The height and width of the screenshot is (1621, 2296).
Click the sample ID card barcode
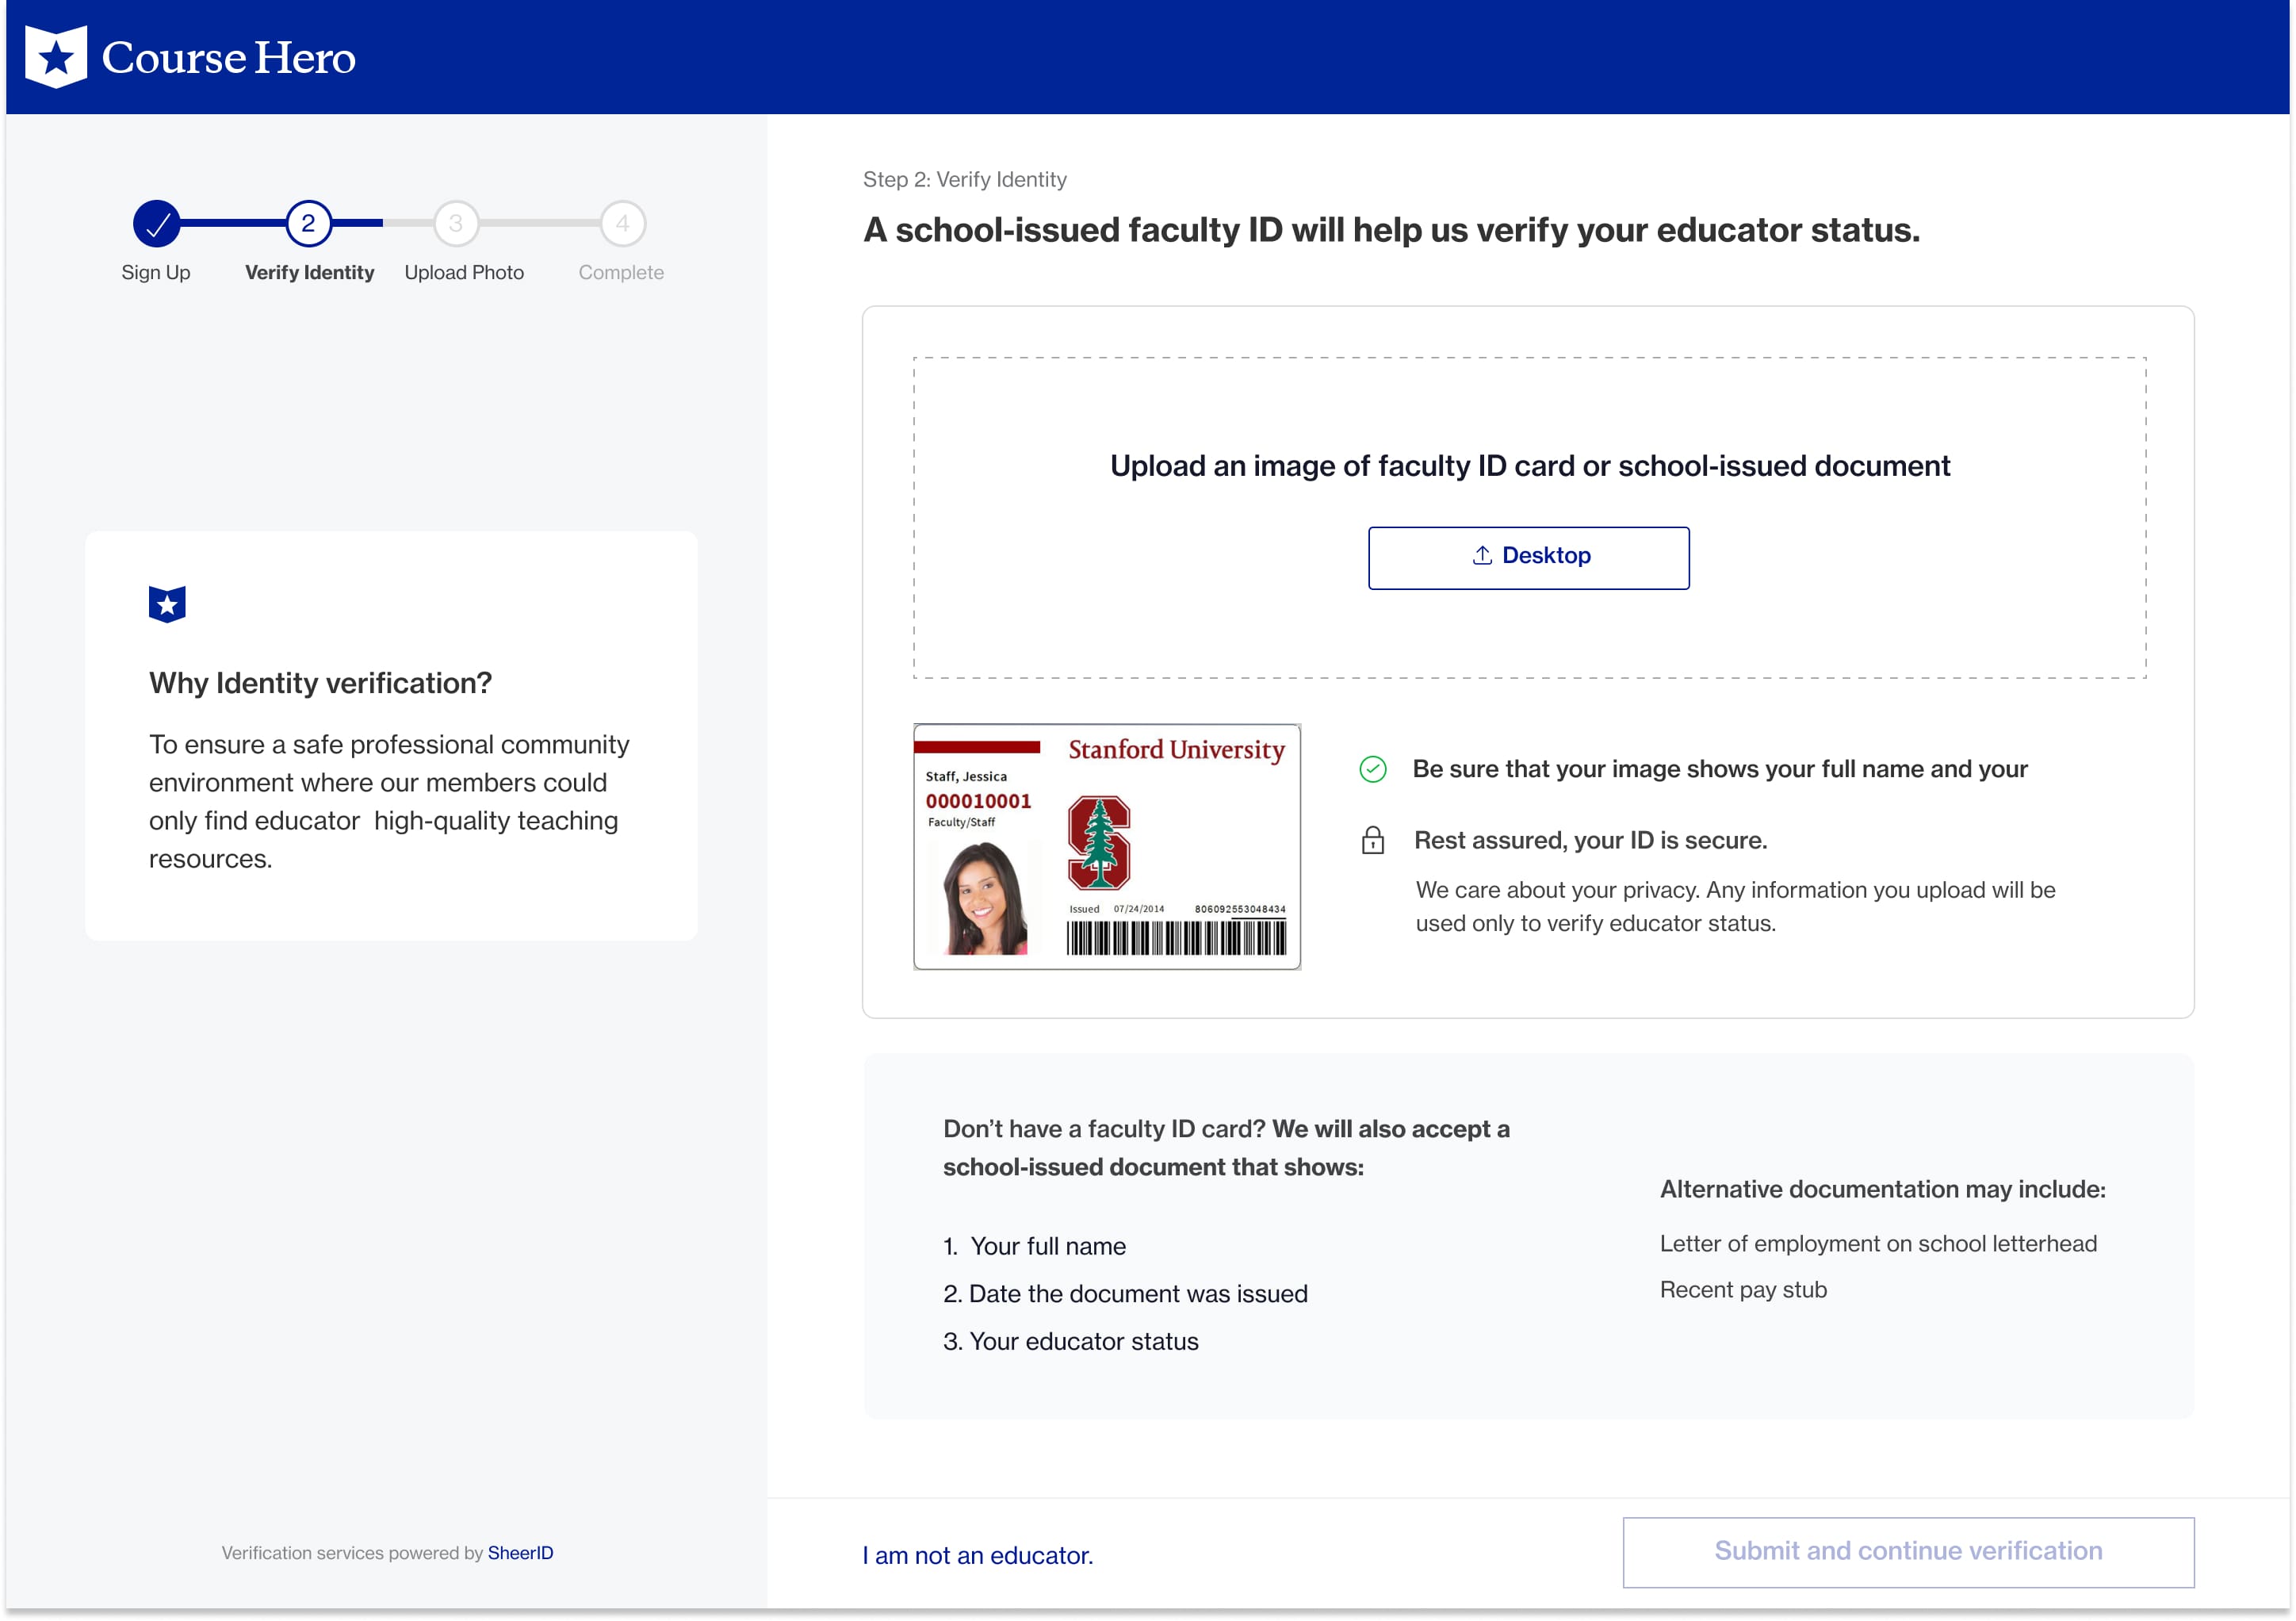coord(1176,938)
